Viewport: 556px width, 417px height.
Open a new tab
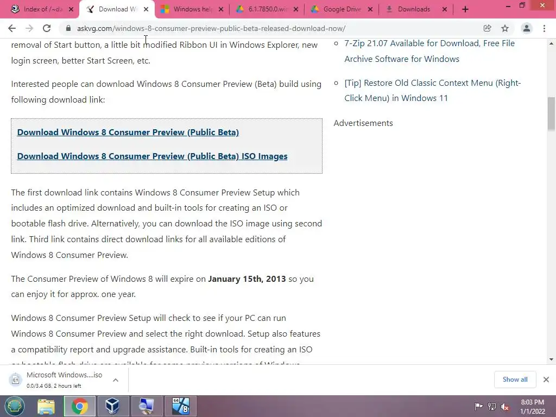(x=465, y=9)
